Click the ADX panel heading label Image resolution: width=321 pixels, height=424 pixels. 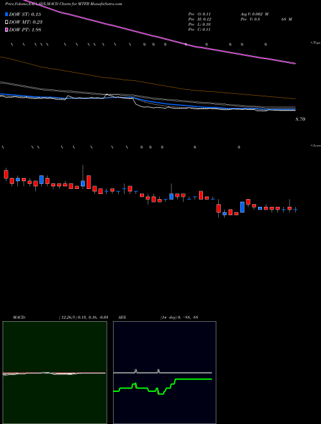pyautogui.click(x=123, y=317)
